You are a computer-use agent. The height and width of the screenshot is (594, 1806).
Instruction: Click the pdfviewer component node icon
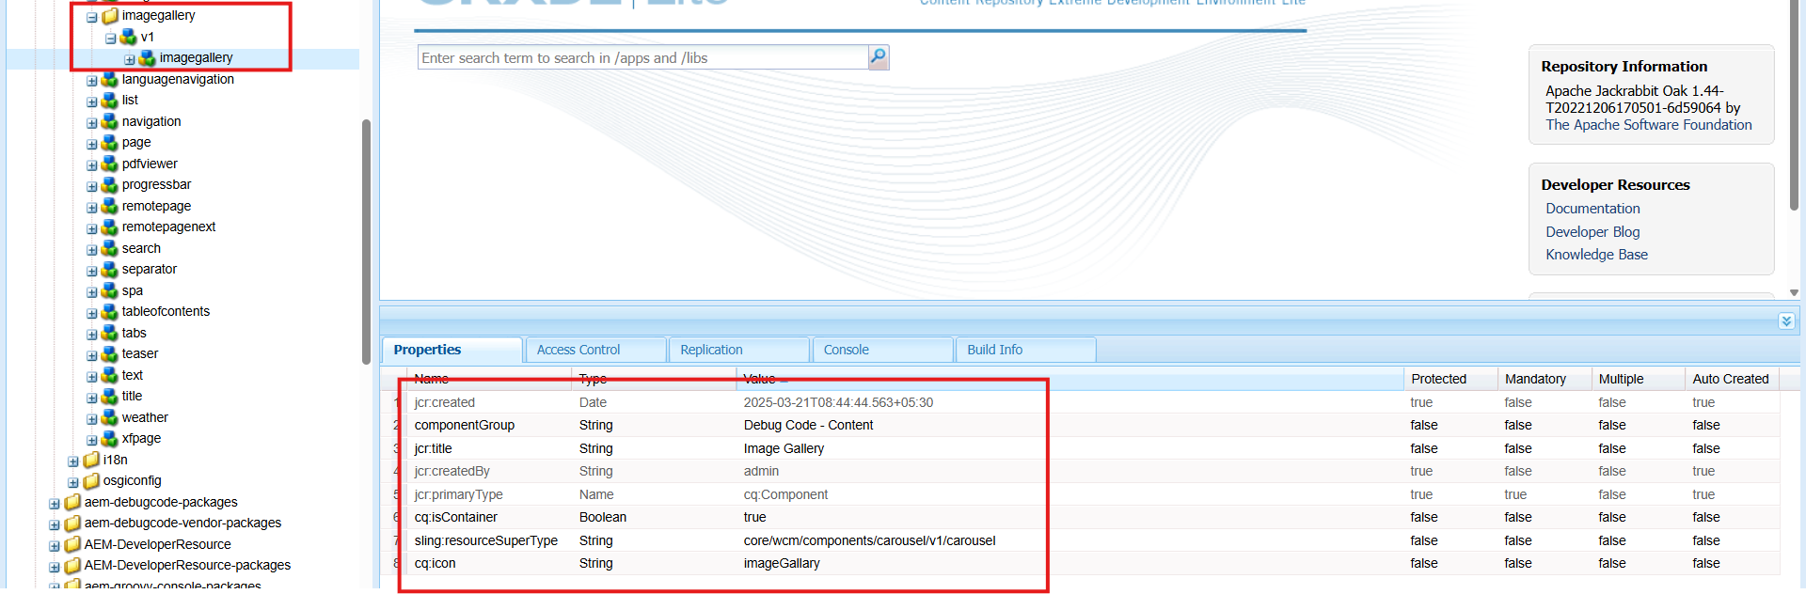[x=110, y=164]
